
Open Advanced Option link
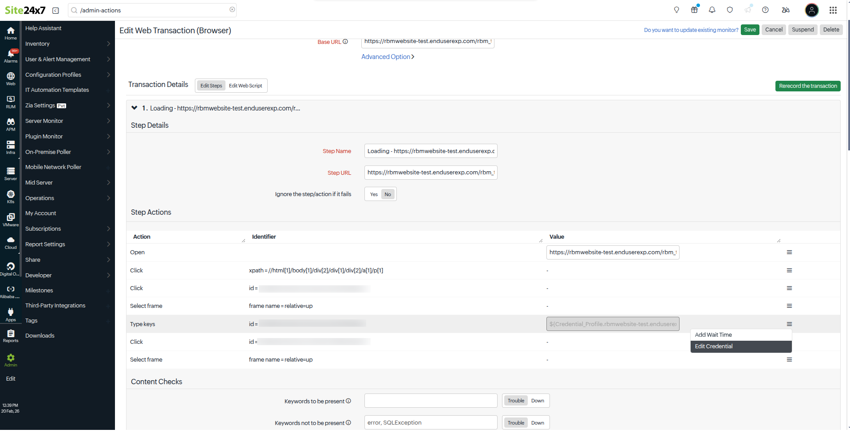coord(385,56)
